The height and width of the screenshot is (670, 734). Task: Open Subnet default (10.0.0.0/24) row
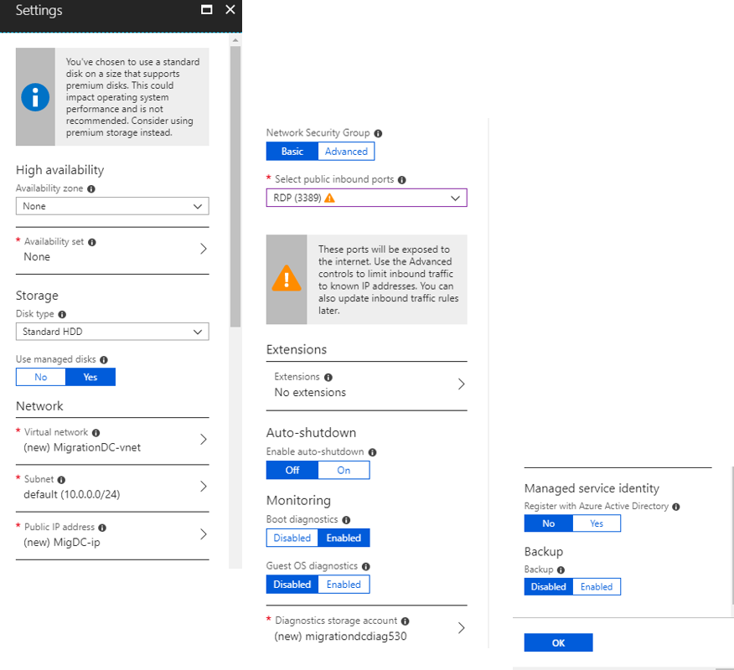coord(112,487)
